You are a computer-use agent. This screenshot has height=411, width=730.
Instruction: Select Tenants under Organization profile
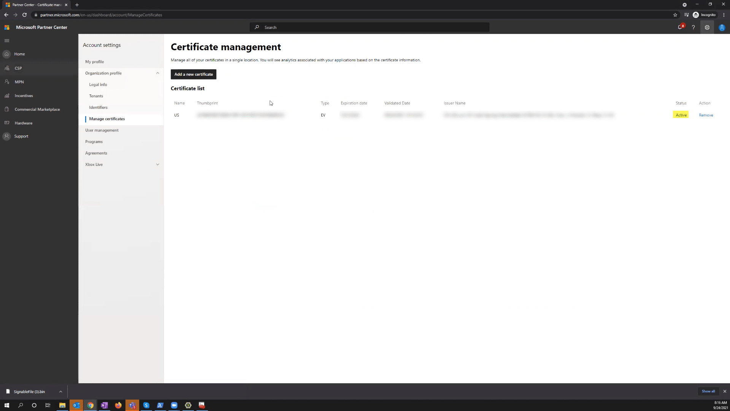pos(96,96)
